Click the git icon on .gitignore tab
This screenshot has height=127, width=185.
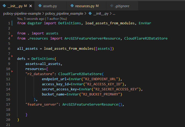[x=112, y=6]
